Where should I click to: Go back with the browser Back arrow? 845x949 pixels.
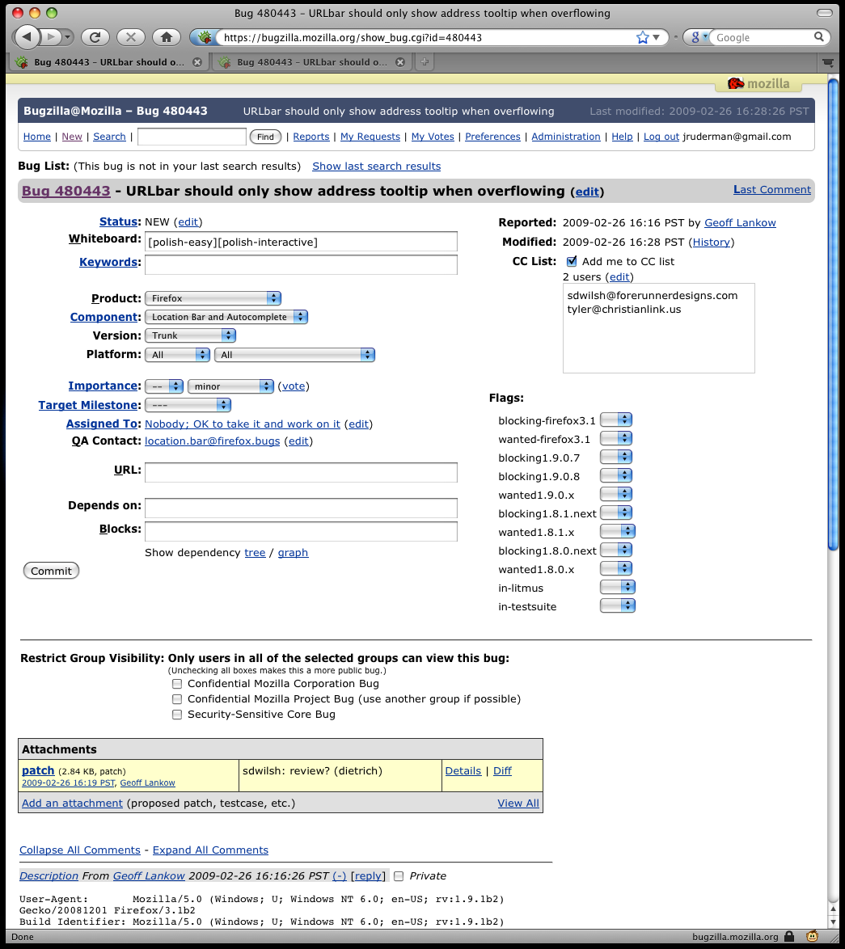[27, 37]
